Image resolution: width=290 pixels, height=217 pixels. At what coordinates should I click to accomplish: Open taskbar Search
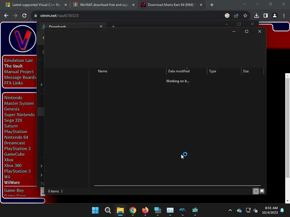click(108, 210)
